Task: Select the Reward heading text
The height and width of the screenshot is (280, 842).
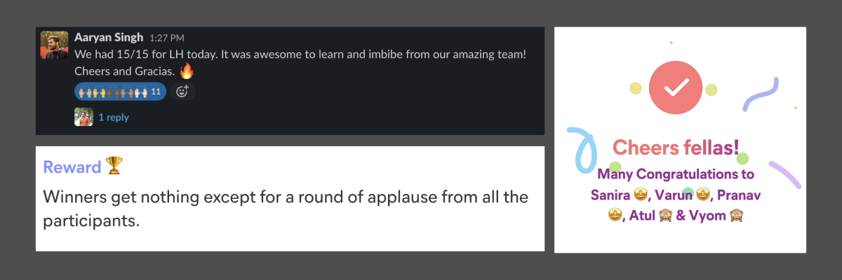Action: (72, 167)
